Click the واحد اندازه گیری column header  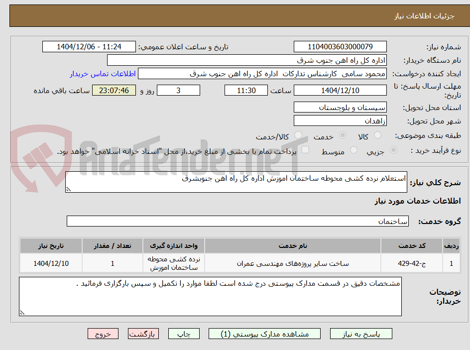[174, 246]
